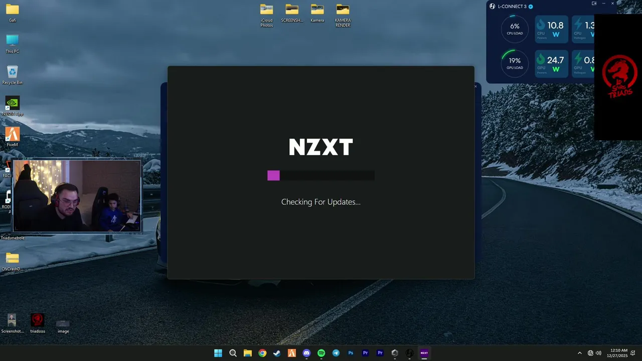Open Spotify from the taskbar

pos(321,353)
